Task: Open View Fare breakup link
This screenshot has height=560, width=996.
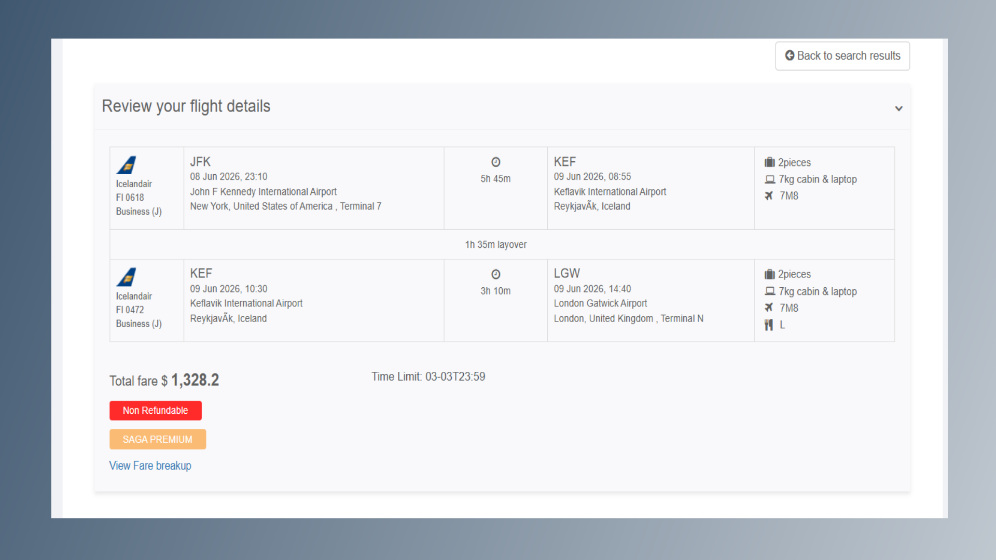Action: tap(150, 466)
